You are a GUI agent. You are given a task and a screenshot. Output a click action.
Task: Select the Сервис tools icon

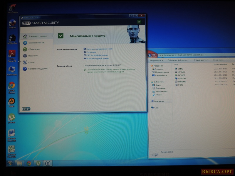point(25,62)
